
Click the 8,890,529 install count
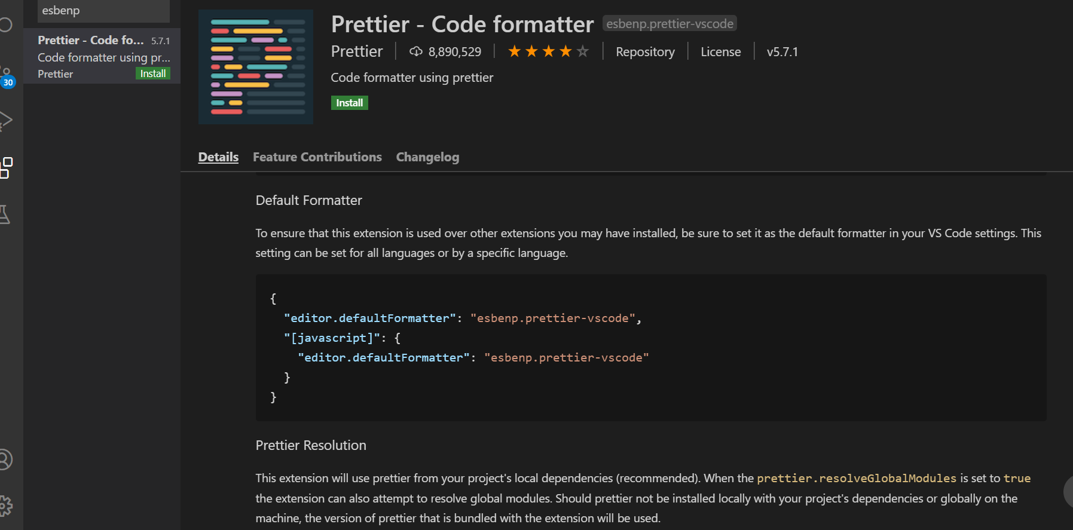(x=455, y=52)
